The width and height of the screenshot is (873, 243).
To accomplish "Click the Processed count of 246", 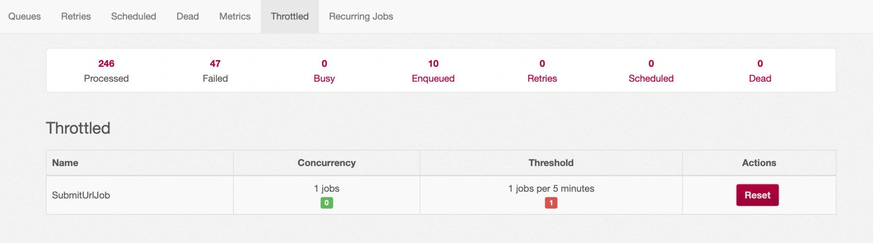I will point(106,63).
